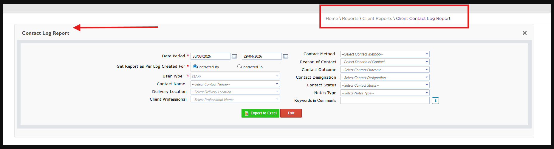Open the Contact Method dropdown

click(x=385, y=54)
